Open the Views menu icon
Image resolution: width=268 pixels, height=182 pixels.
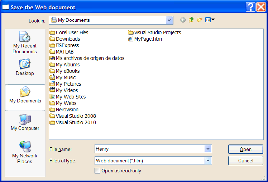coord(208,20)
